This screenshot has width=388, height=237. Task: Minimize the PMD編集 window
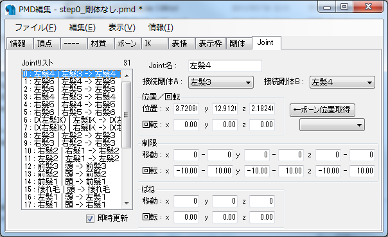(x=327, y=7)
